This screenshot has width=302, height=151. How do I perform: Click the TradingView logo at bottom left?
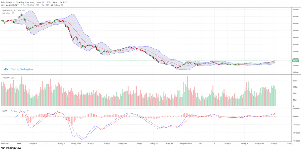coord(11,148)
